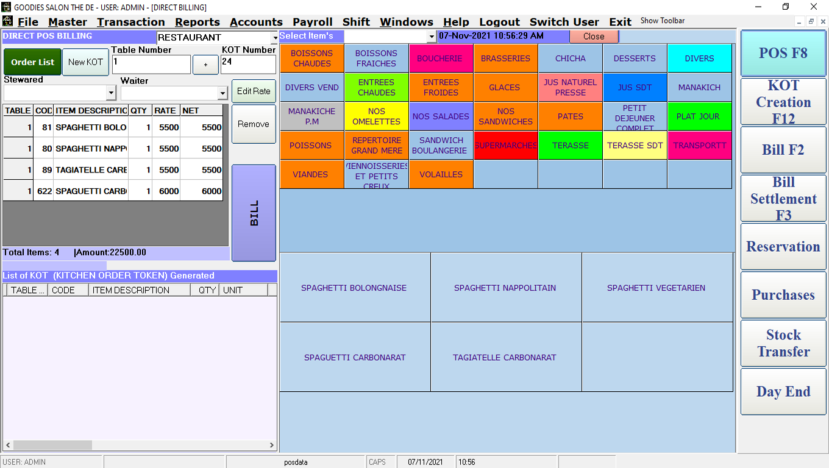Viewport: 829px width, 468px height.
Task: Select the green PLAT JOUR category tile
Action: 700,116
